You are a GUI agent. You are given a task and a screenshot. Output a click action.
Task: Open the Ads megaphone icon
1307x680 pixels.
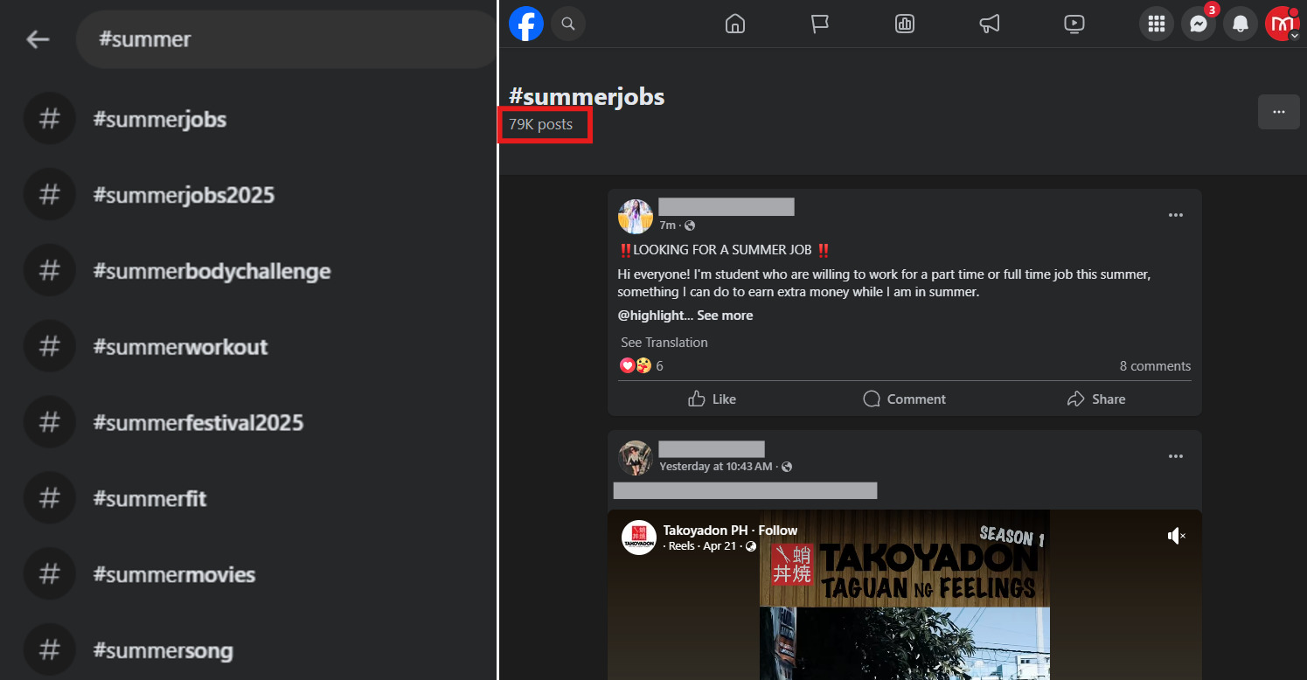click(989, 24)
